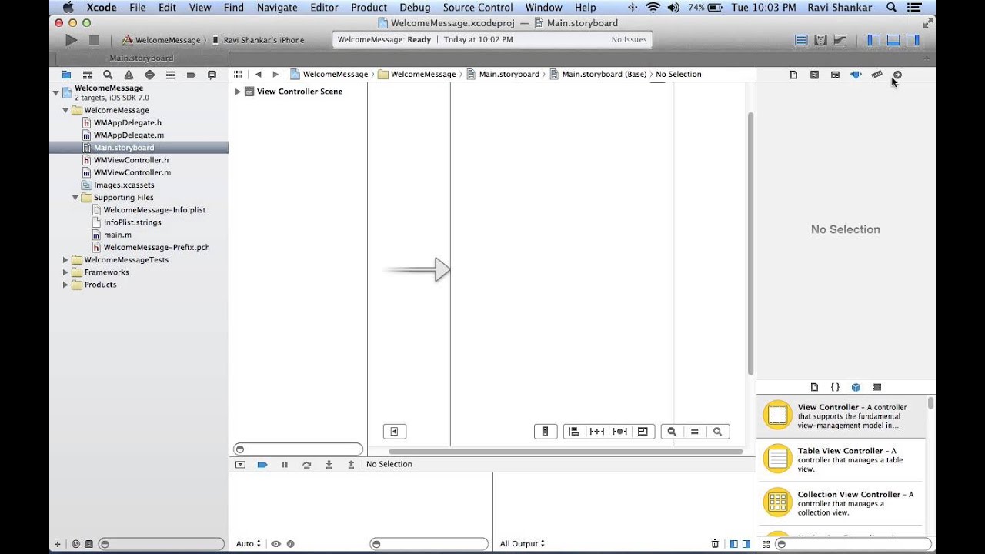Viewport: 985px width, 554px height.
Task: Switch to the Version editor
Action: pos(840,40)
